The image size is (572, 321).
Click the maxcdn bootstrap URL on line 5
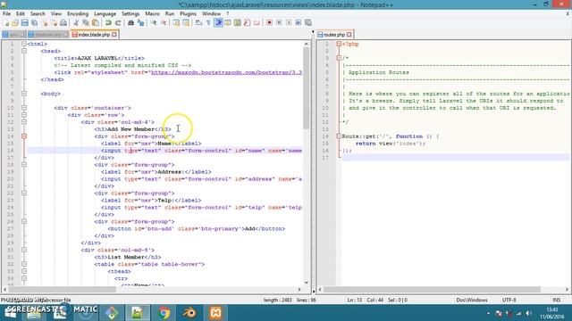(226, 72)
